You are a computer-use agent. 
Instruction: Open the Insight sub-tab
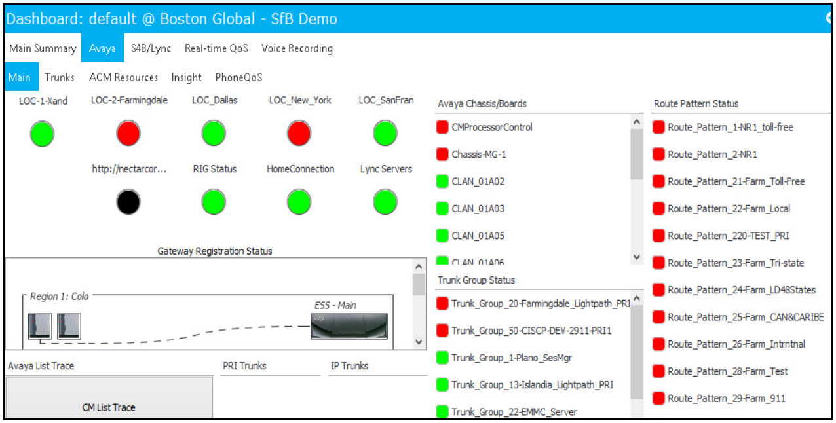(x=187, y=77)
